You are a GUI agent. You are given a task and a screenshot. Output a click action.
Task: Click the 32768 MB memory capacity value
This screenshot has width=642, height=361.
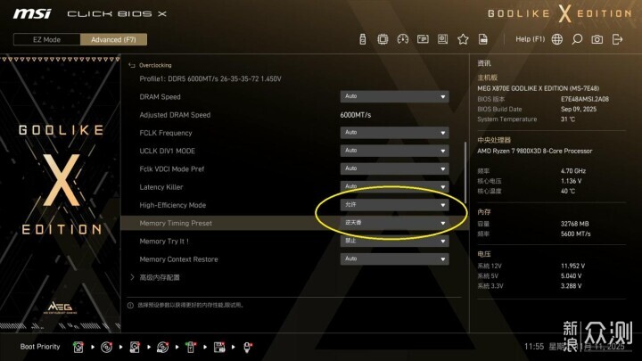(574, 224)
